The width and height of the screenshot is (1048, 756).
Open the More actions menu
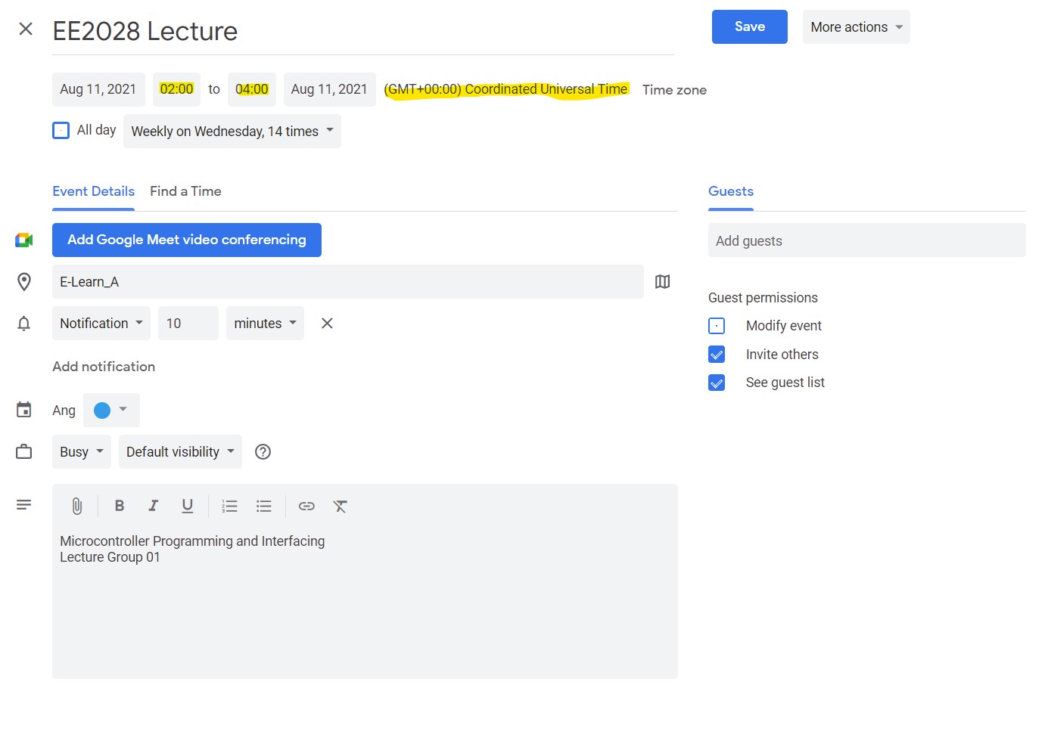point(856,26)
